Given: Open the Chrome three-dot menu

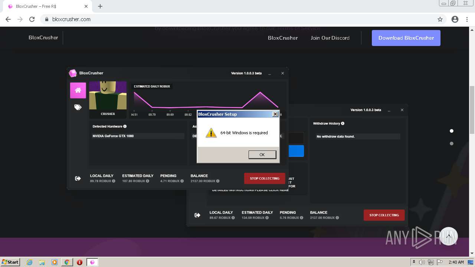Looking at the screenshot, I should coord(467,19).
